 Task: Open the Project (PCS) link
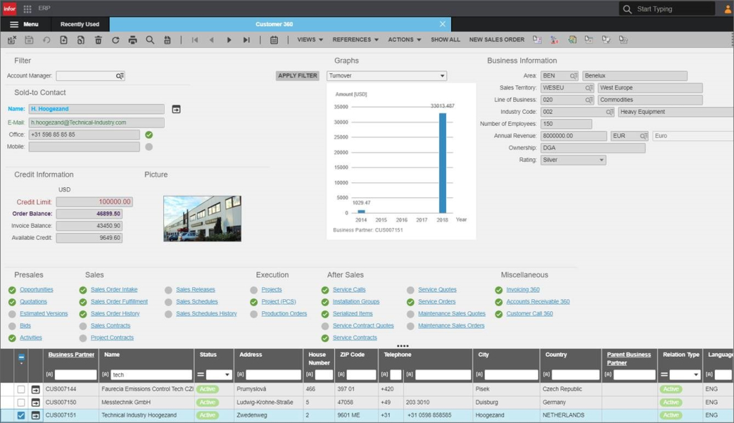(279, 302)
